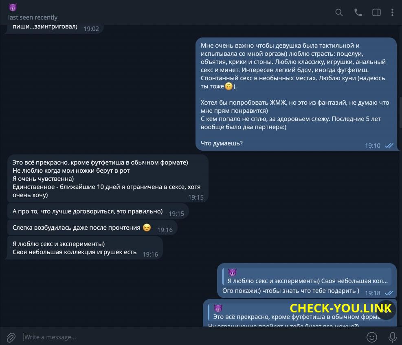Click the 19:02 incoming message at top
The width and height of the screenshot is (402, 345).
click(54, 28)
